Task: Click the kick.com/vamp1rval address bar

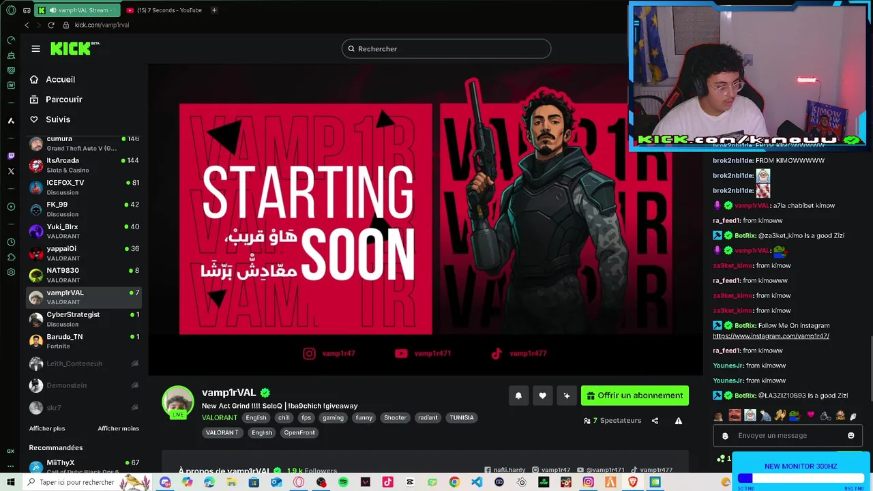Action: click(102, 25)
